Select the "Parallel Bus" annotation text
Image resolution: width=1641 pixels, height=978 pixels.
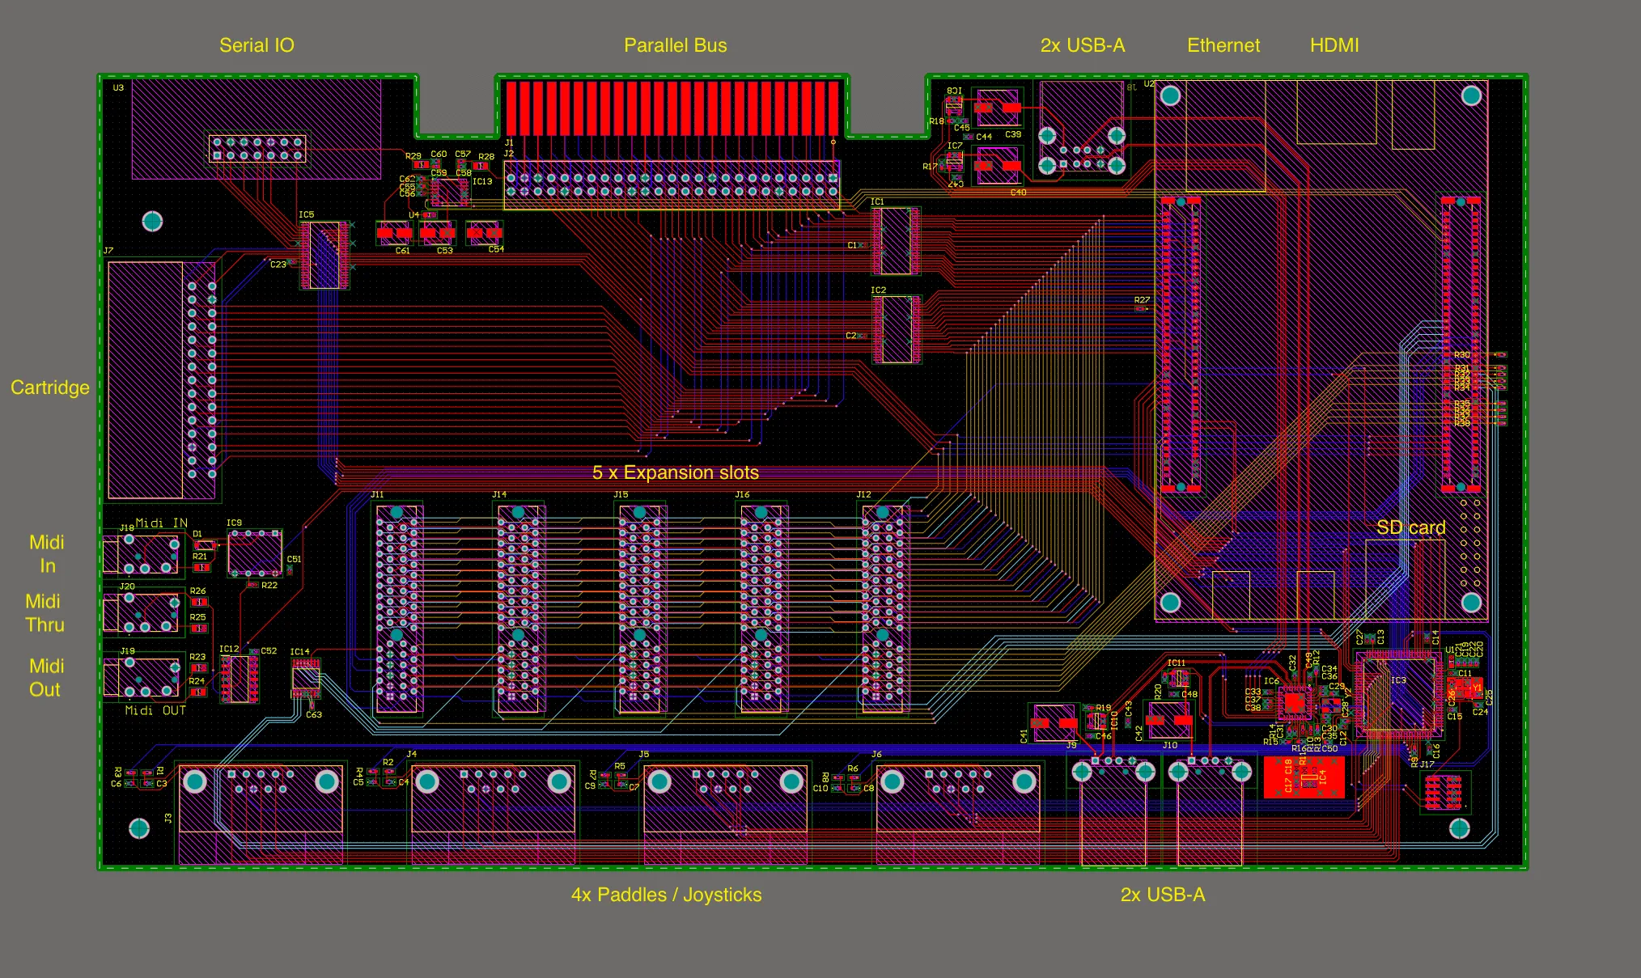675,45
